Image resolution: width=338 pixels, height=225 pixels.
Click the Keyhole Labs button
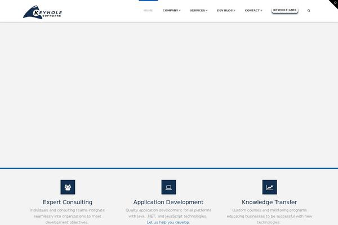(x=284, y=10)
